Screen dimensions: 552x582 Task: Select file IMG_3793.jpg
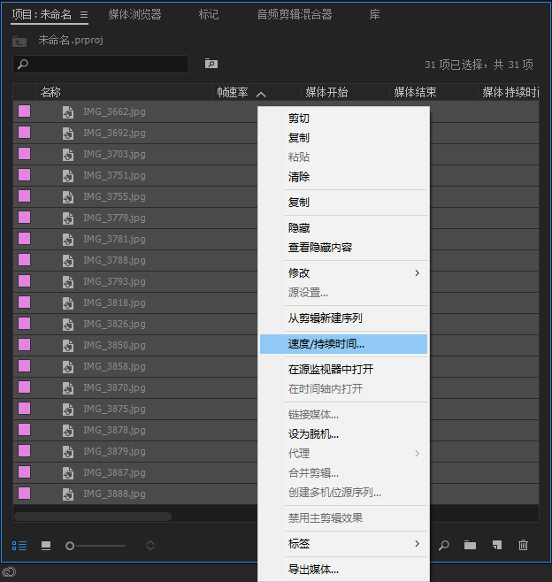[114, 282]
